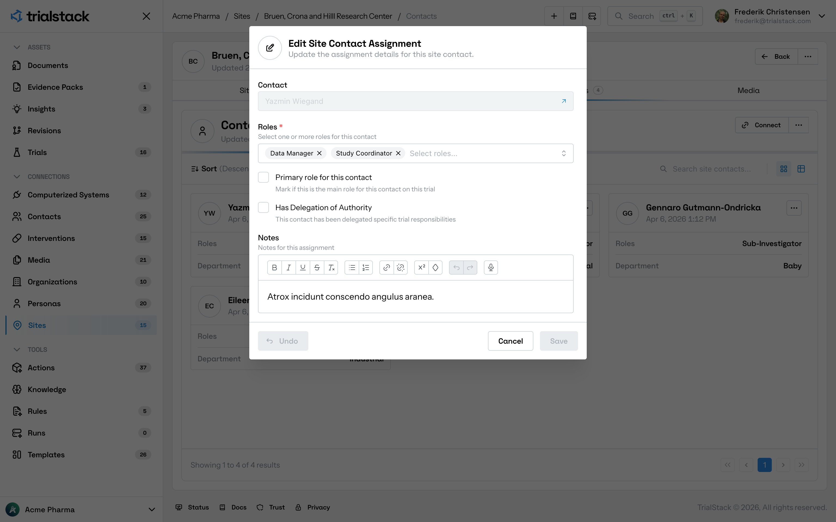This screenshot has height=522, width=836.
Task: Toggle superscript in the Notes toolbar
Action: [x=422, y=268]
